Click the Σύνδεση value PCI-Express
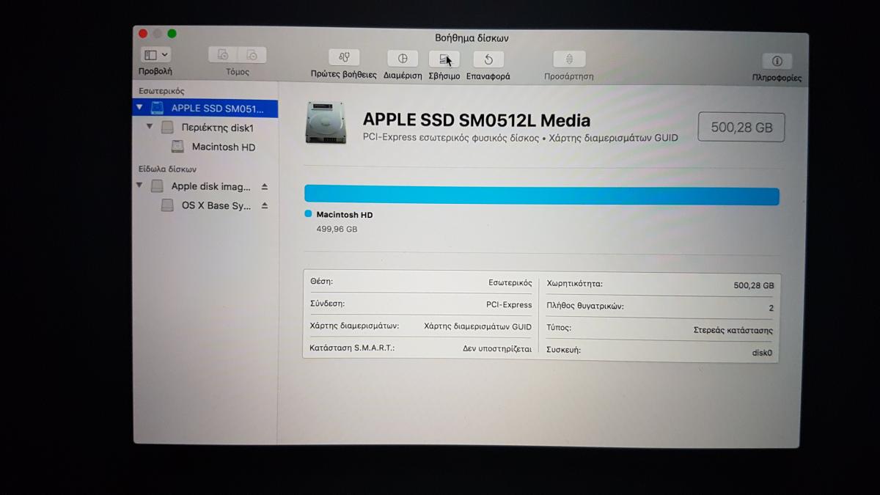 509,304
